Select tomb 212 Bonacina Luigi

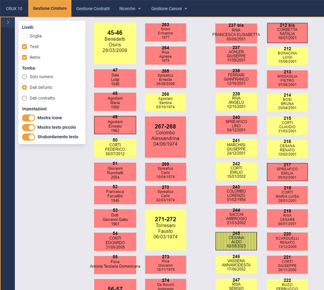(287, 57)
